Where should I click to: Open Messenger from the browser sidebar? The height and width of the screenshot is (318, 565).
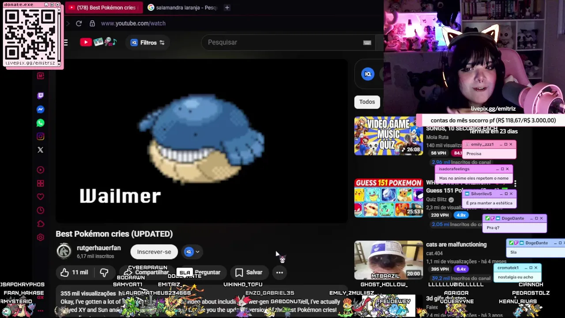41,109
